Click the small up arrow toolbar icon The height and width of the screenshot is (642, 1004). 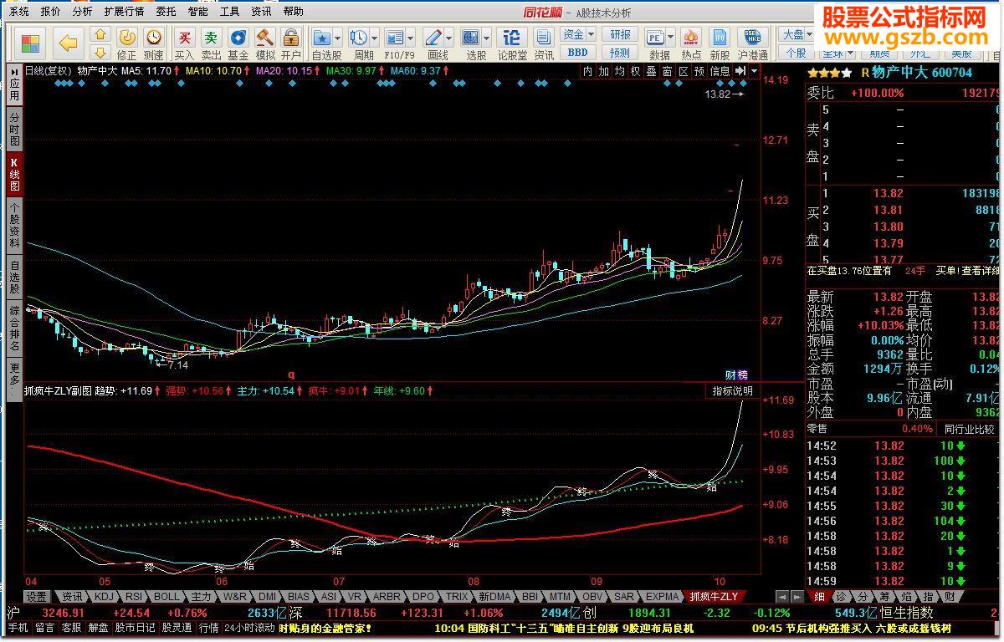click(100, 35)
